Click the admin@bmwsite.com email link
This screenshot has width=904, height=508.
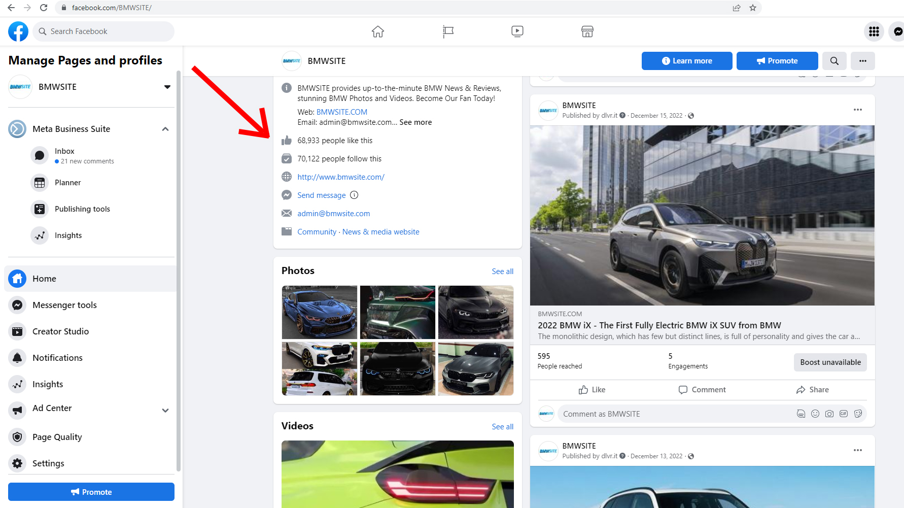pyautogui.click(x=334, y=214)
